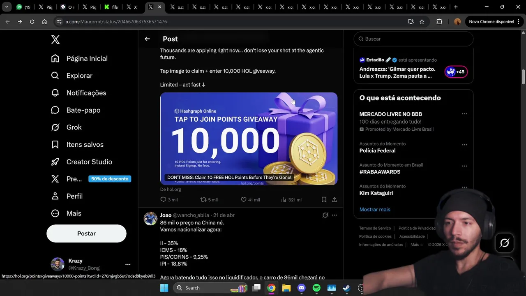This screenshot has height=296, width=526.
Task: Open Premium with 50% de desconto badge
Action: point(91,179)
